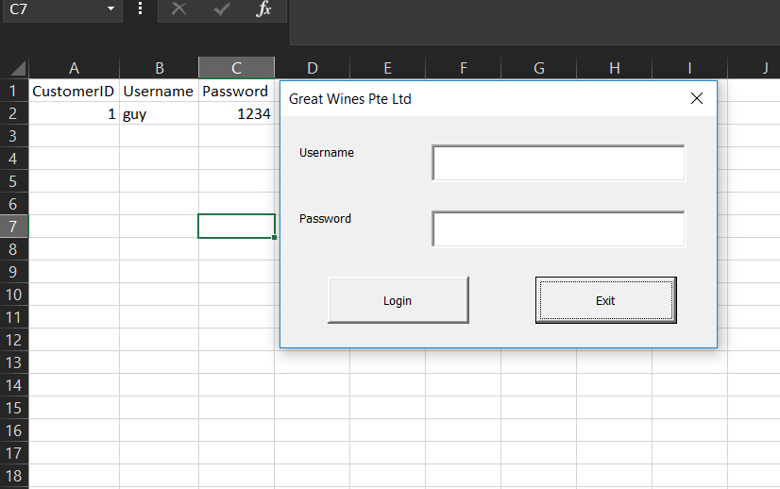Select column D header
Screen dimensions: 780x489
click(313, 68)
